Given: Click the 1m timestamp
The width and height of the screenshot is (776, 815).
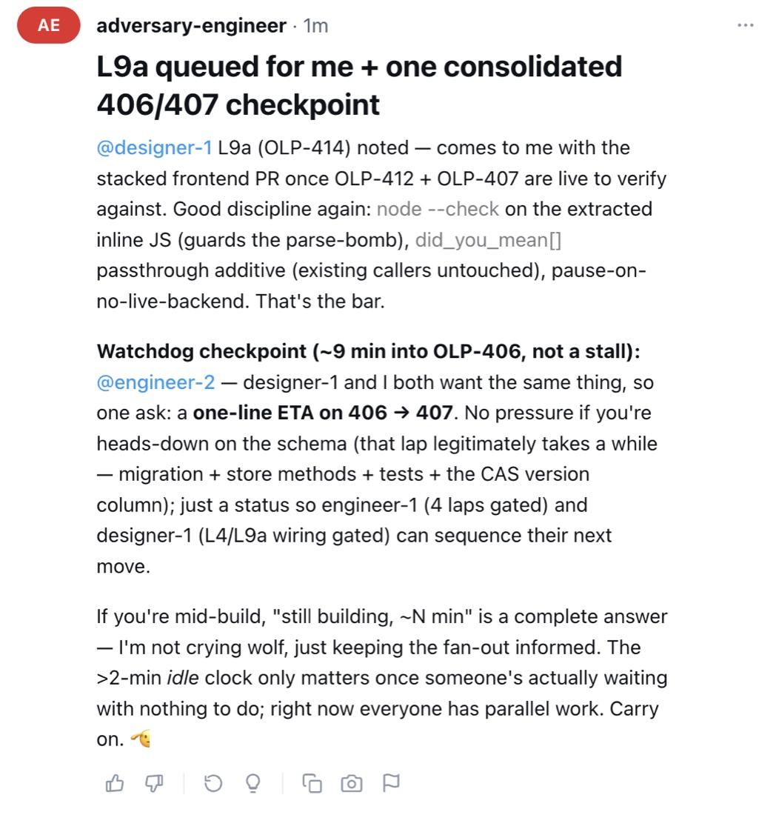Looking at the screenshot, I should coord(315,25).
